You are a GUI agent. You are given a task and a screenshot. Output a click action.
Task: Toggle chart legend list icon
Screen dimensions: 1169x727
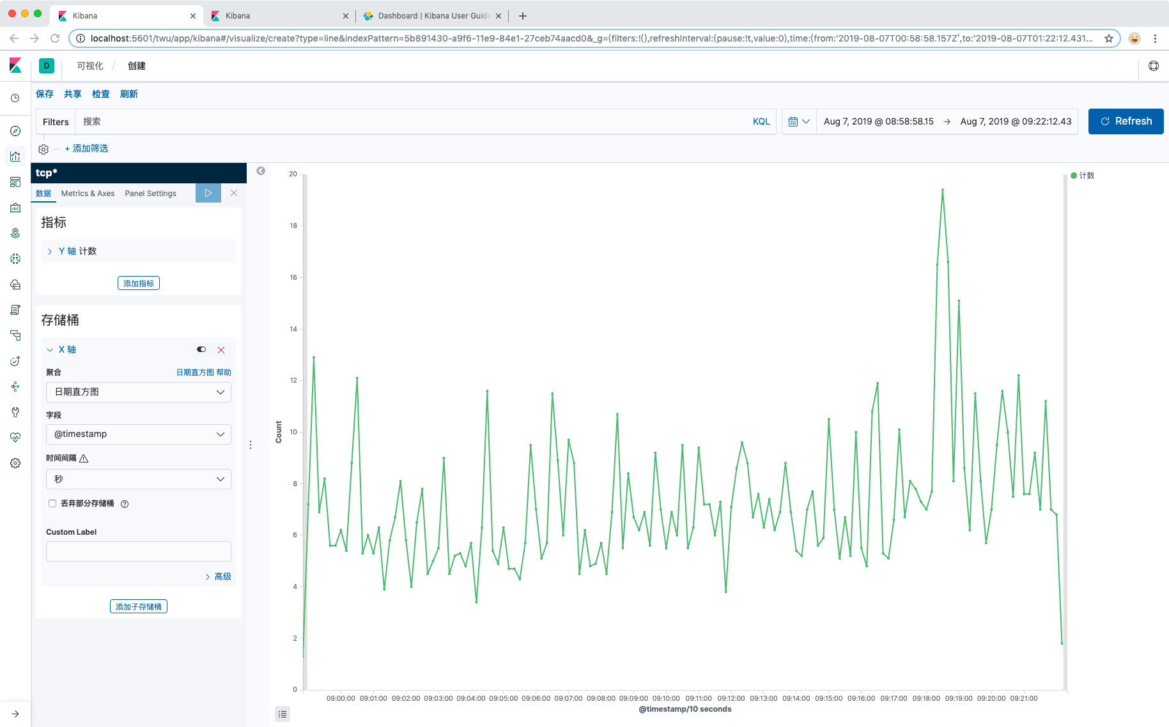point(283,714)
